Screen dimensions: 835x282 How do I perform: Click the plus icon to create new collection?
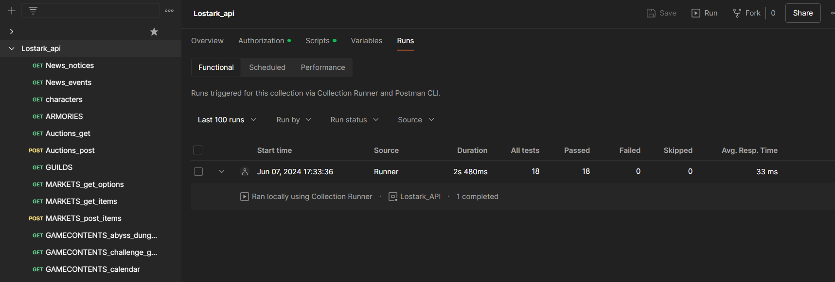tap(12, 11)
